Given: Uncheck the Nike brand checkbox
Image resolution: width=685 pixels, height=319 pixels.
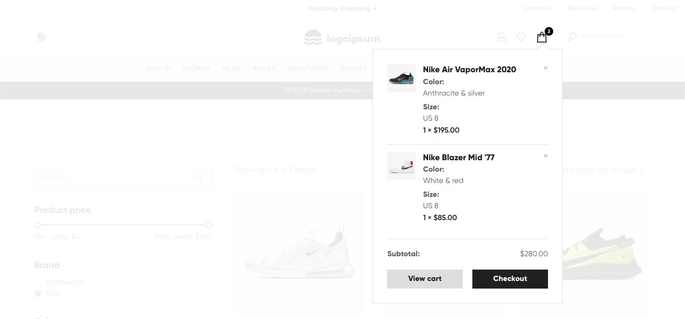Looking at the screenshot, I should click(38, 294).
